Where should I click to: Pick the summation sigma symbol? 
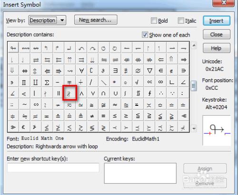47,82
